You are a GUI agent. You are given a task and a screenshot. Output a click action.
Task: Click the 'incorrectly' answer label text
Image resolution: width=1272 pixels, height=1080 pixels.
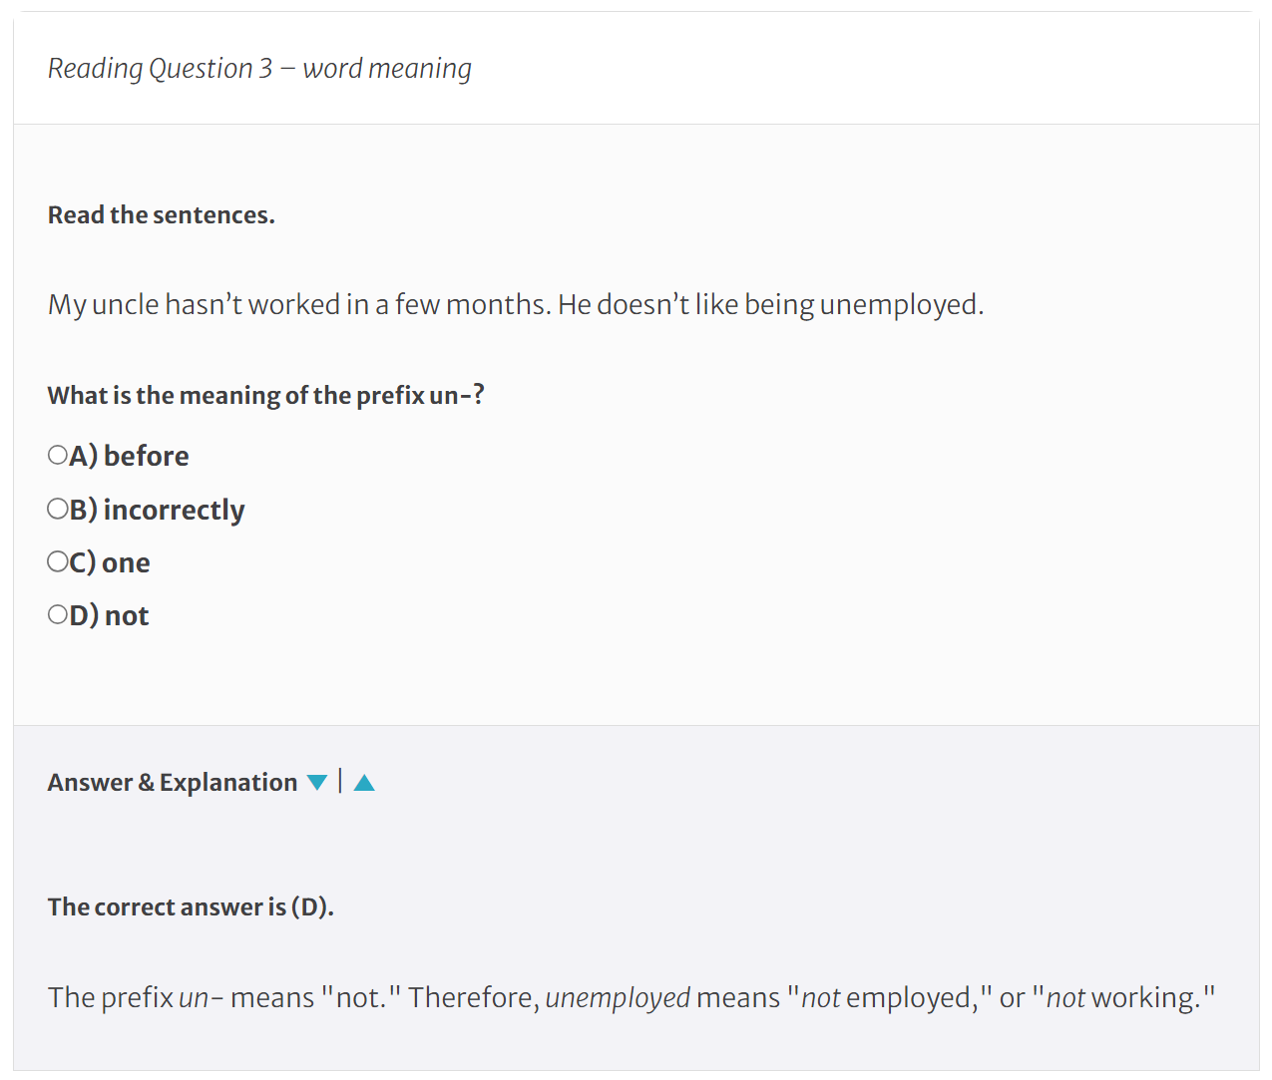click(174, 510)
